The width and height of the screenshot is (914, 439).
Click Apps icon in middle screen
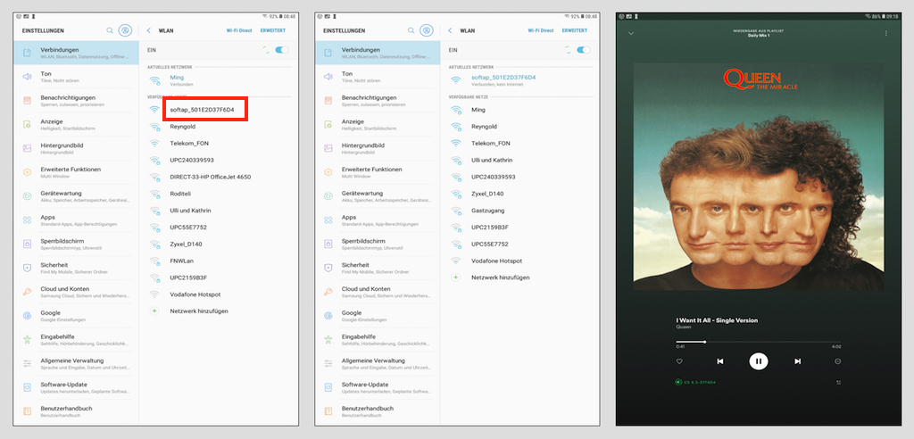tap(328, 219)
